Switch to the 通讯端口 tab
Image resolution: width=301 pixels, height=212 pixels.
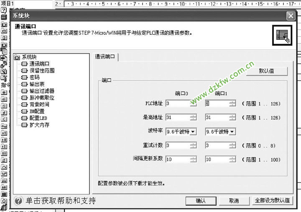[x=105, y=57]
